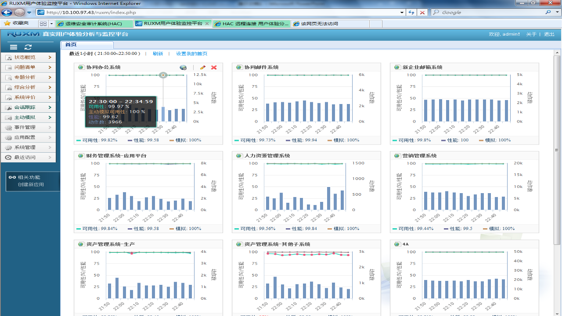This screenshot has height=316, width=562.
Task: Switch to 运维安全审计系统(HAC) browser tab
Action: click(x=95, y=23)
